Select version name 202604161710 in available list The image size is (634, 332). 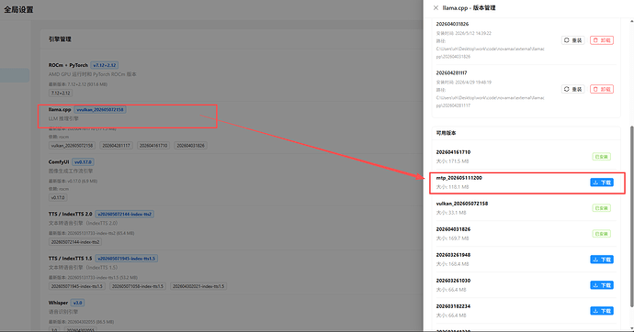(x=453, y=152)
